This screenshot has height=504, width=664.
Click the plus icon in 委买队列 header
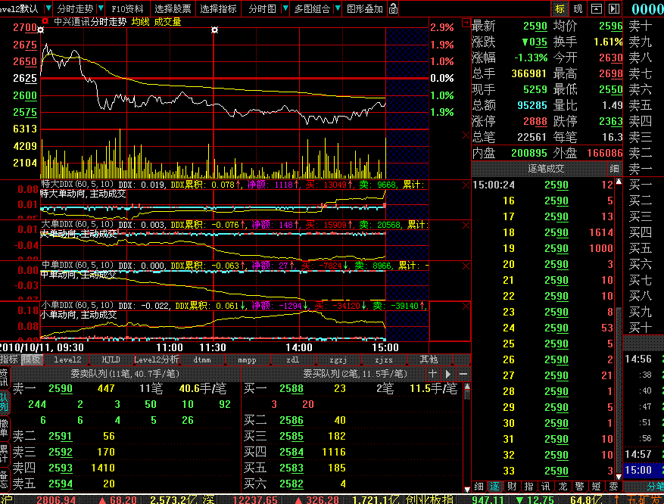pyautogui.click(x=432, y=374)
